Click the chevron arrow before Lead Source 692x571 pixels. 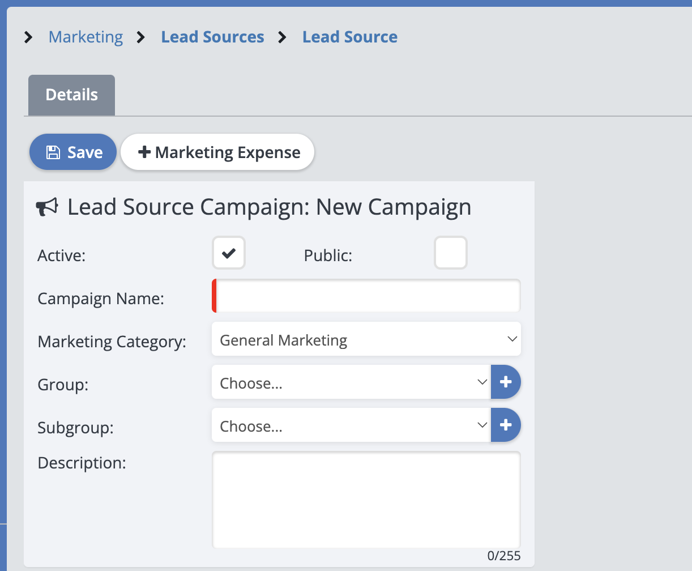(283, 37)
